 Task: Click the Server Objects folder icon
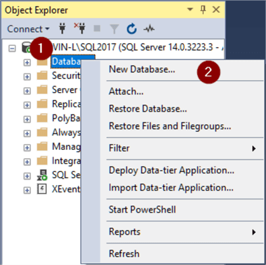pyautogui.click(x=42, y=90)
